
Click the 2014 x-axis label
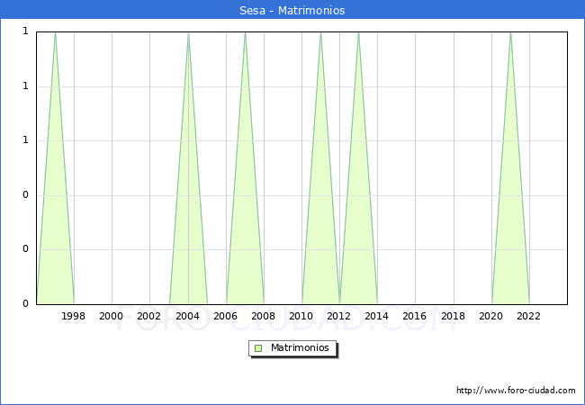[x=377, y=316]
